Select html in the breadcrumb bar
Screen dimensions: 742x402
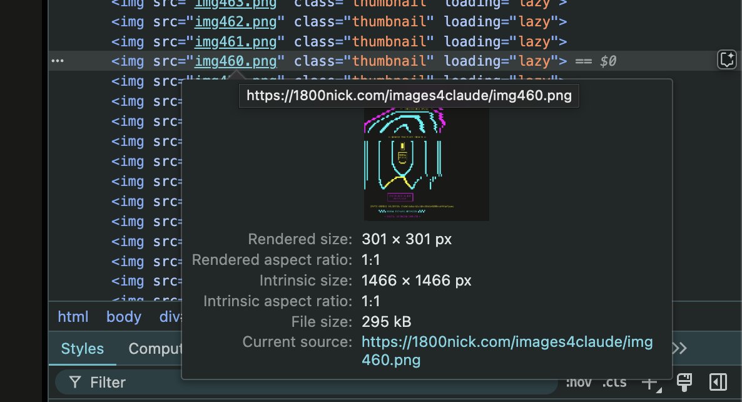(73, 317)
